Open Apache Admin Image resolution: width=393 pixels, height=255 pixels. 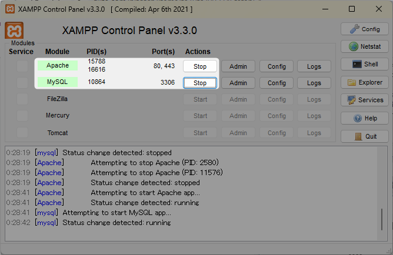pyautogui.click(x=238, y=66)
